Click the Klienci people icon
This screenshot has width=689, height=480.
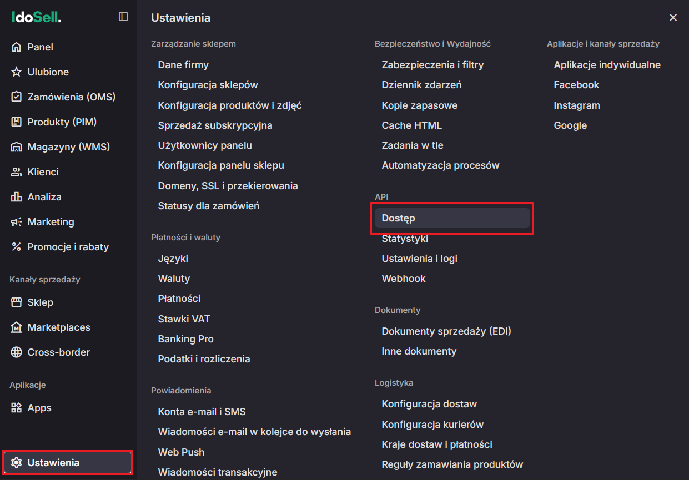coord(17,172)
